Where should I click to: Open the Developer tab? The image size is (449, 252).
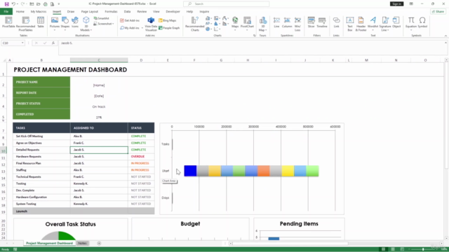[x=173, y=12]
